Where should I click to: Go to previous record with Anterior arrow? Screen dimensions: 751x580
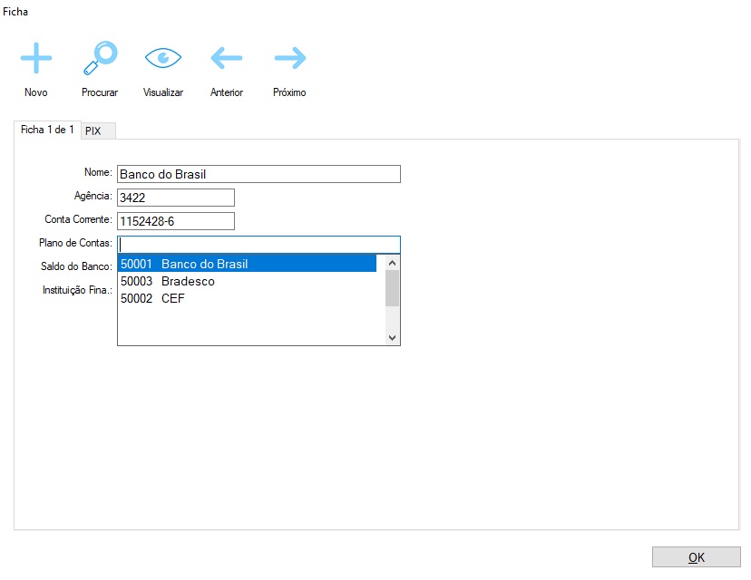point(227,59)
